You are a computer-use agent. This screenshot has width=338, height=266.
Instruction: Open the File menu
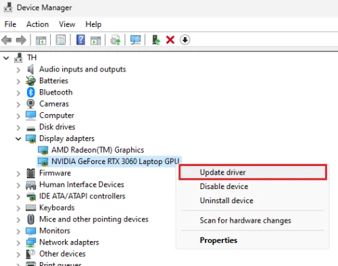coord(10,24)
